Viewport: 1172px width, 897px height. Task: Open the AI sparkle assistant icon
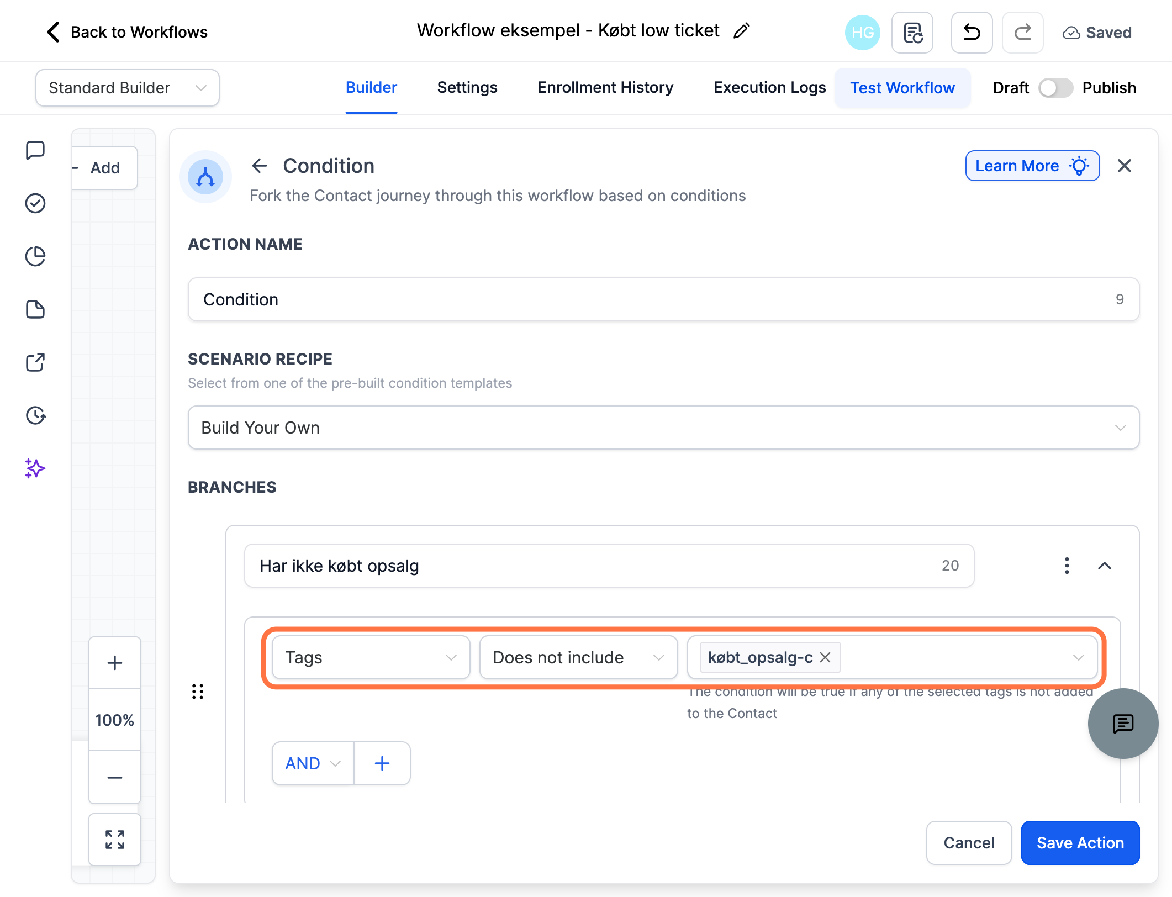point(35,468)
